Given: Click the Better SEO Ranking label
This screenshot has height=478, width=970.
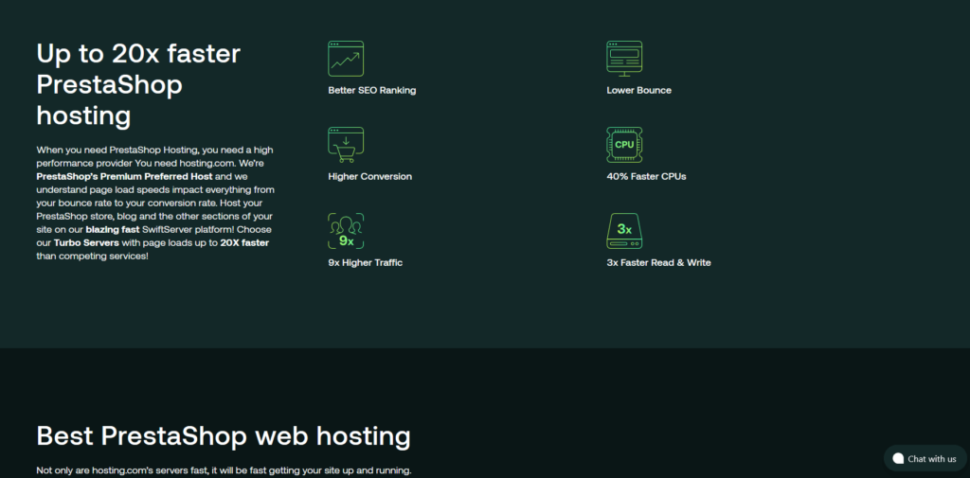Looking at the screenshot, I should point(371,91).
